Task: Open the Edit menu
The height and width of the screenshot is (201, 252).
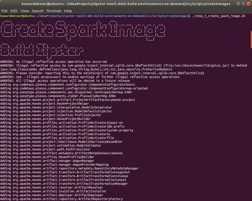Action: pyautogui.click(x=14, y=11)
